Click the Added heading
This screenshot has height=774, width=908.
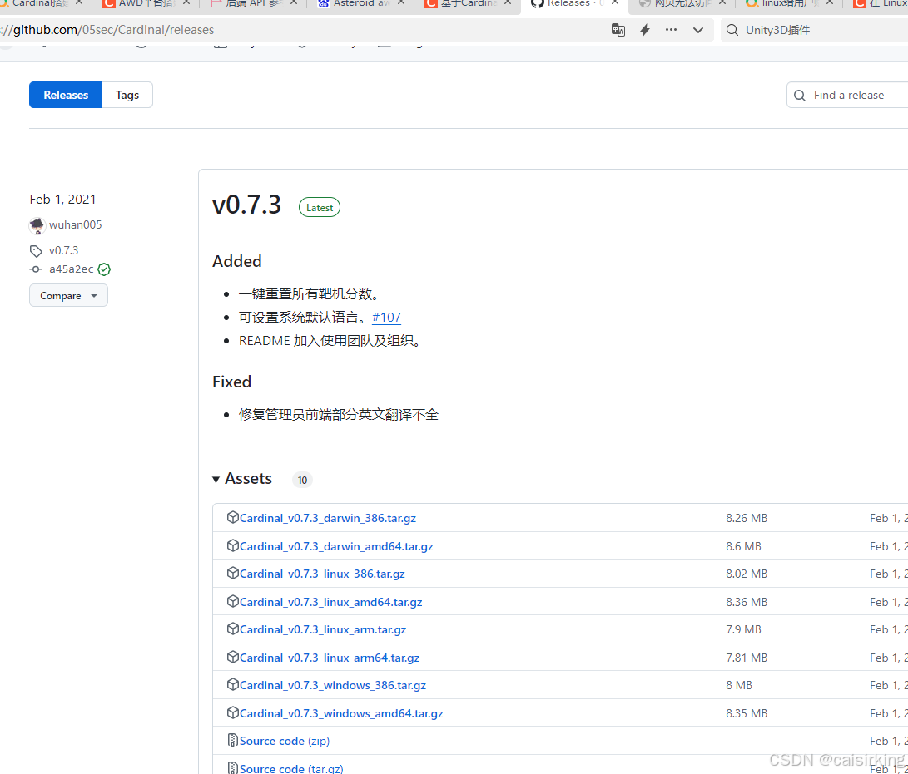point(237,262)
